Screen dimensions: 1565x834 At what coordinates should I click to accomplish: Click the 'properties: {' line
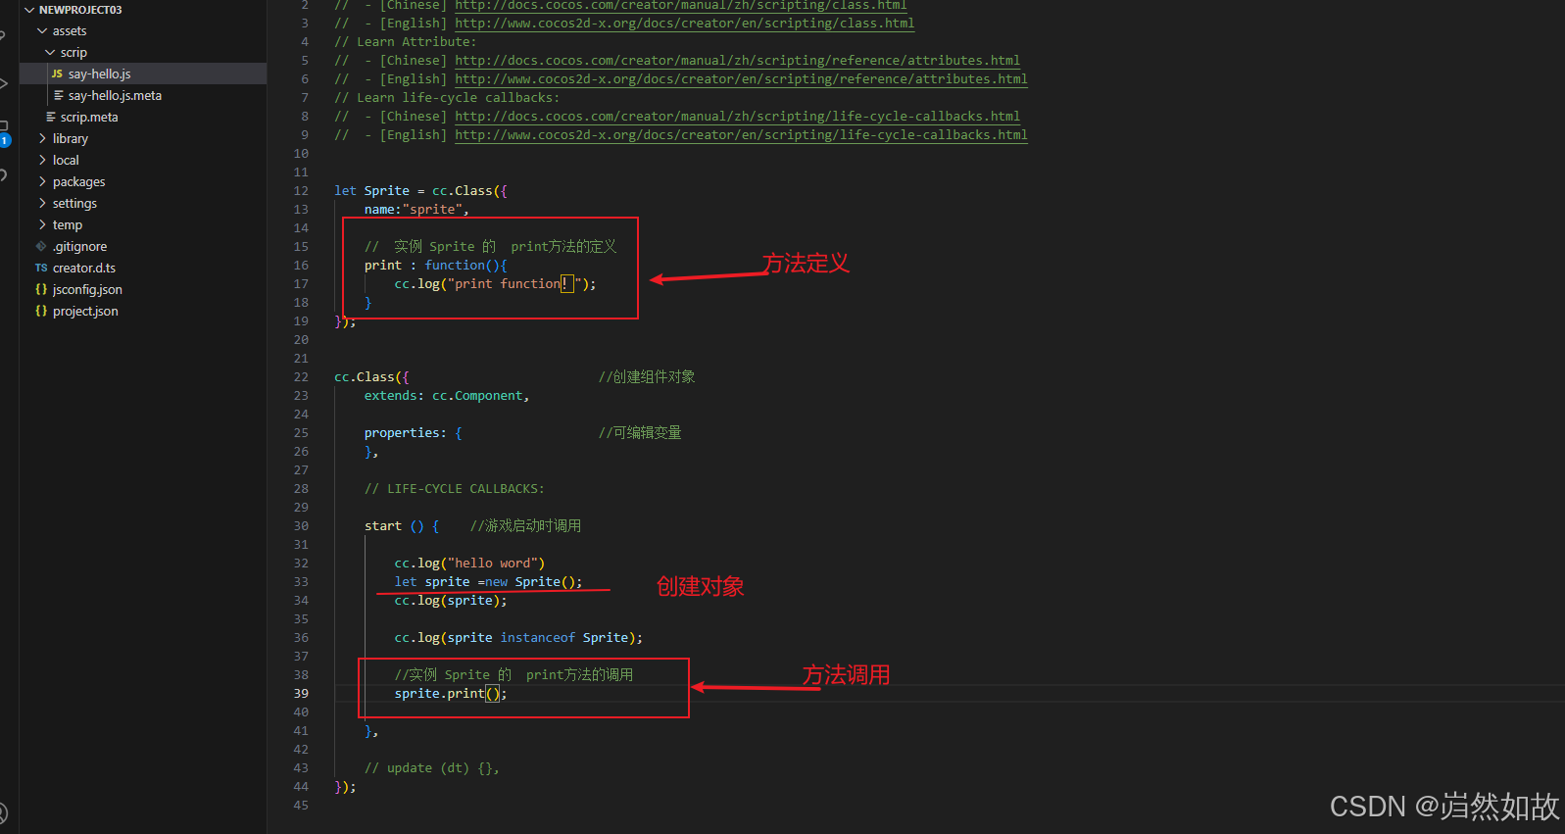[x=414, y=433]
